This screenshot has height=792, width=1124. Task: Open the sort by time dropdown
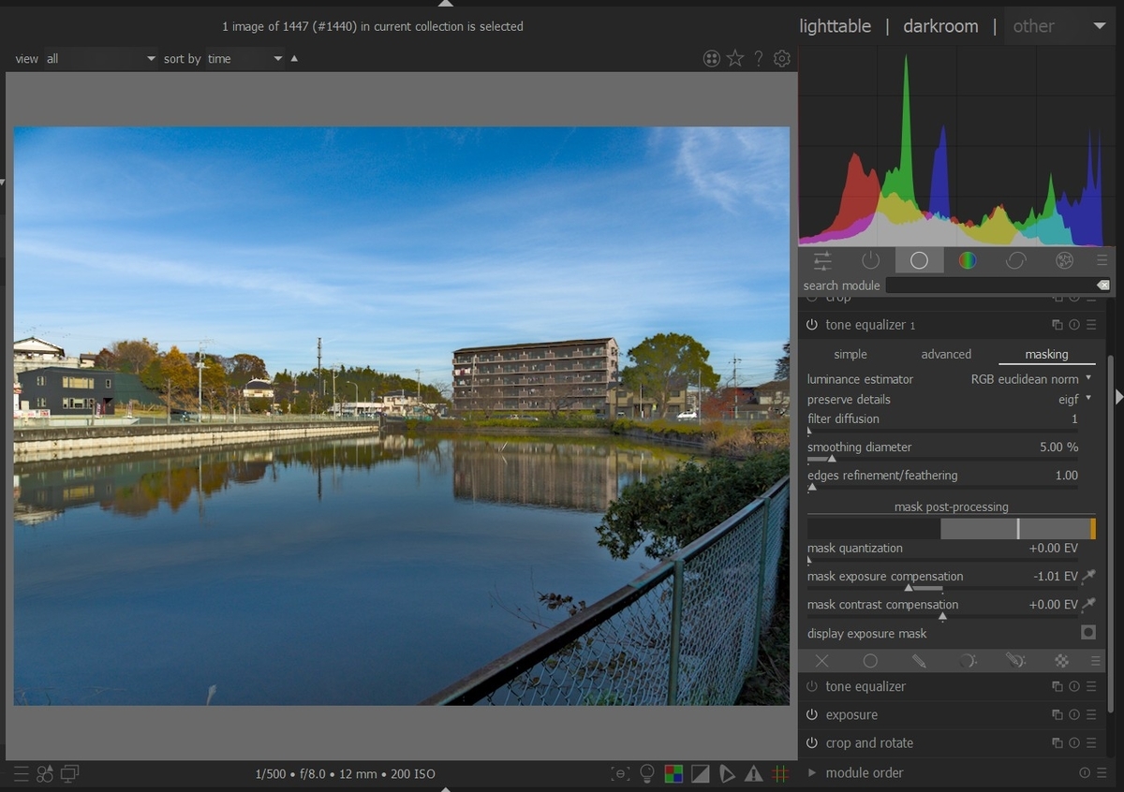pos(244,59)
